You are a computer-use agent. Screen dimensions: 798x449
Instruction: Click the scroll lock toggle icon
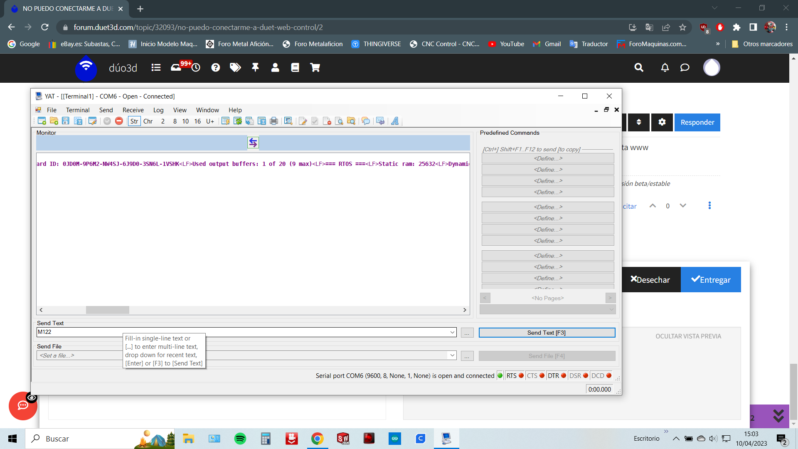[252, 143]
